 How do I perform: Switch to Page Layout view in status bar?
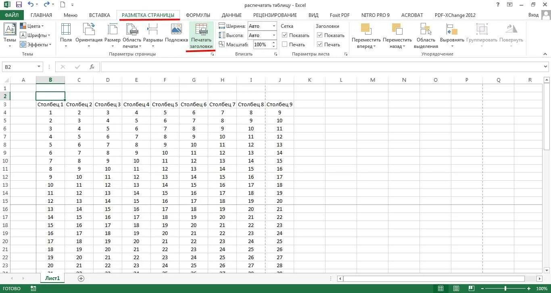click(x=456, y=289)
